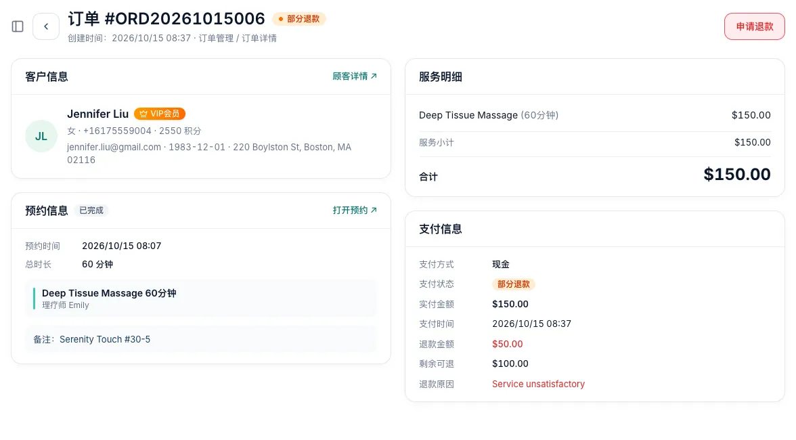Go back using the chevron button
The height and width of the screenshot is (440, 796).
46,26
